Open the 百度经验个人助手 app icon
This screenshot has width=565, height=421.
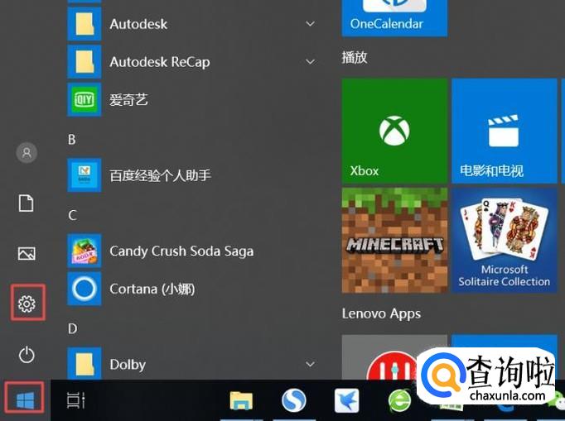click(85, 175)
